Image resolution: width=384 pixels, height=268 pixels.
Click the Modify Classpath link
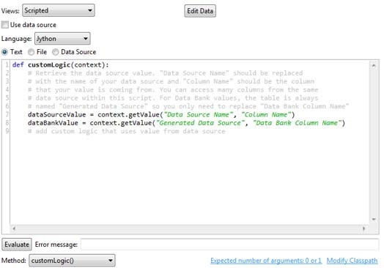(352, 261)
